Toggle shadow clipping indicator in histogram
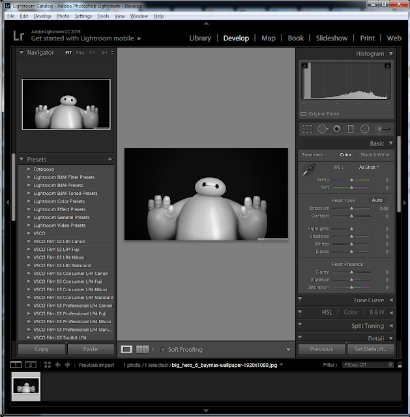The image size is (410, 417). tap(305, 65)
